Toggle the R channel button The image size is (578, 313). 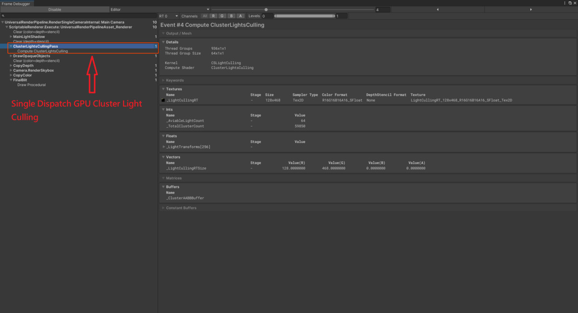[213, 16]
